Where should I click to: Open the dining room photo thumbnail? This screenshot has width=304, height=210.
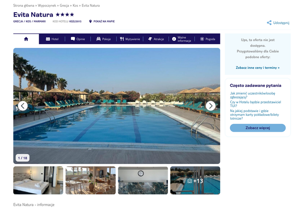click(x=90, y=180)
